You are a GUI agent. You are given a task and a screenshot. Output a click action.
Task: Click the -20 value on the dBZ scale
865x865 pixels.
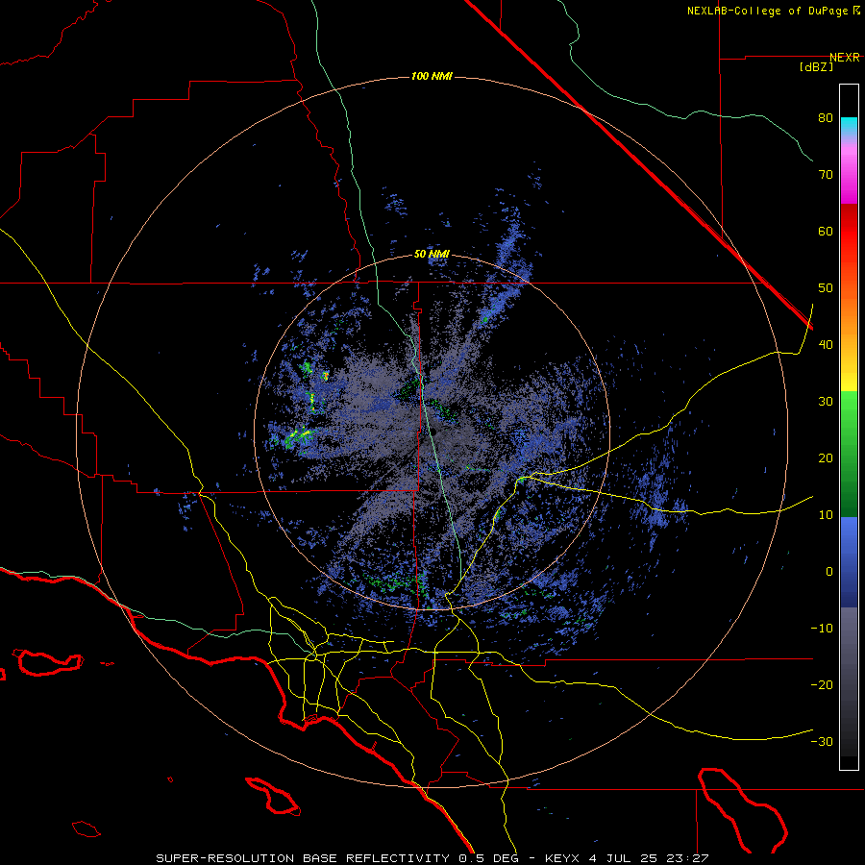[822, 685]
